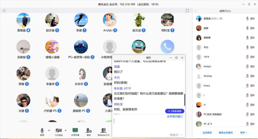Toggle AndyLi's microphone in member list
The height and width of the screenshot is (139, 258).
(x=247, y=67)
